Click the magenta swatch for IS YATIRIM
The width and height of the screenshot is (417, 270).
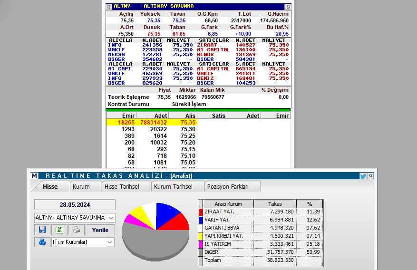point(201,244)
